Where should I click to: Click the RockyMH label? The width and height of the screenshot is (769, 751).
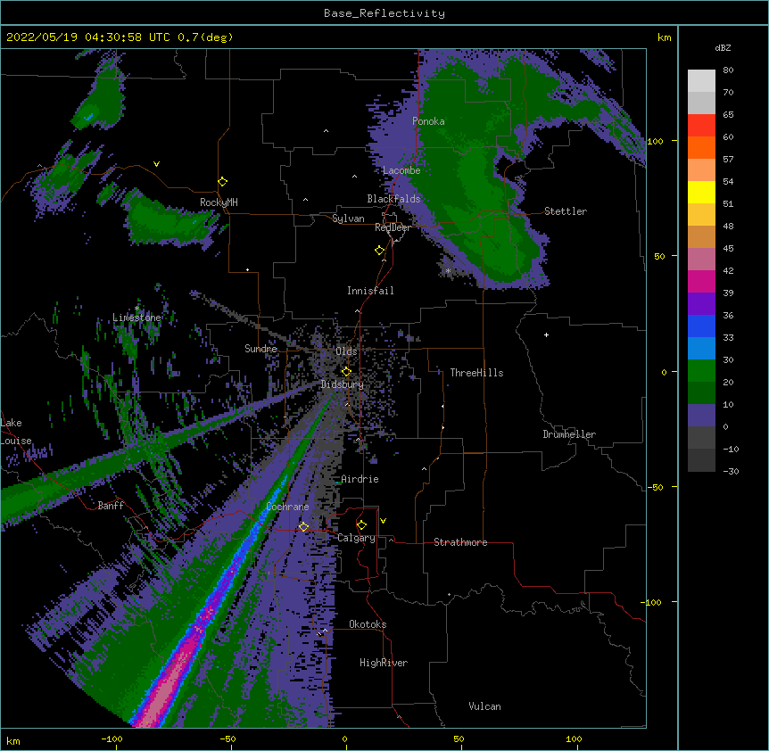click(x=219, y=202)
